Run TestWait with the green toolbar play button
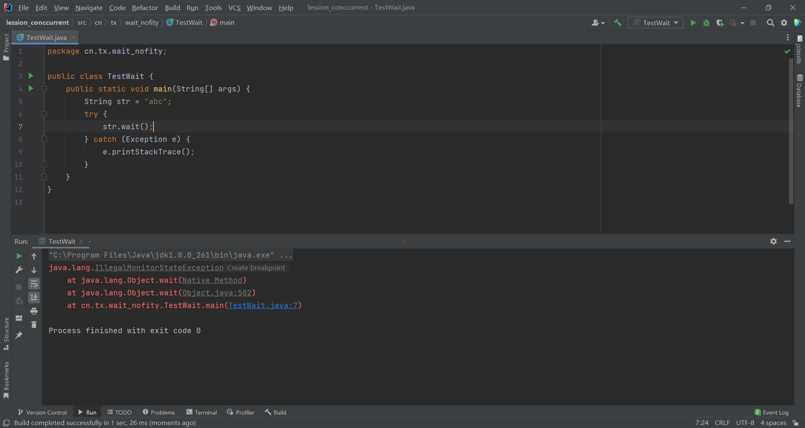Image resolution: width=805 pixels, height=428 pixels. click(693, 23)
